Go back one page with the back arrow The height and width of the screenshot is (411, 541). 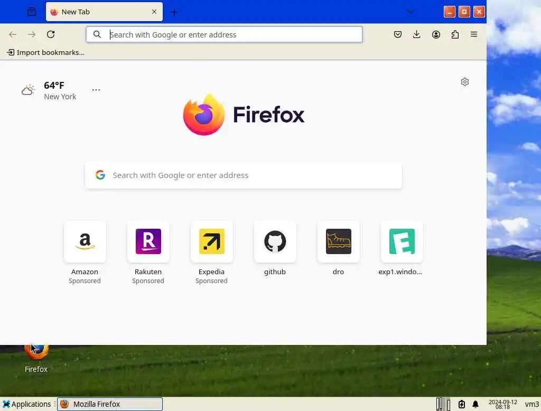pyautogui.click(x=13, y=34)
